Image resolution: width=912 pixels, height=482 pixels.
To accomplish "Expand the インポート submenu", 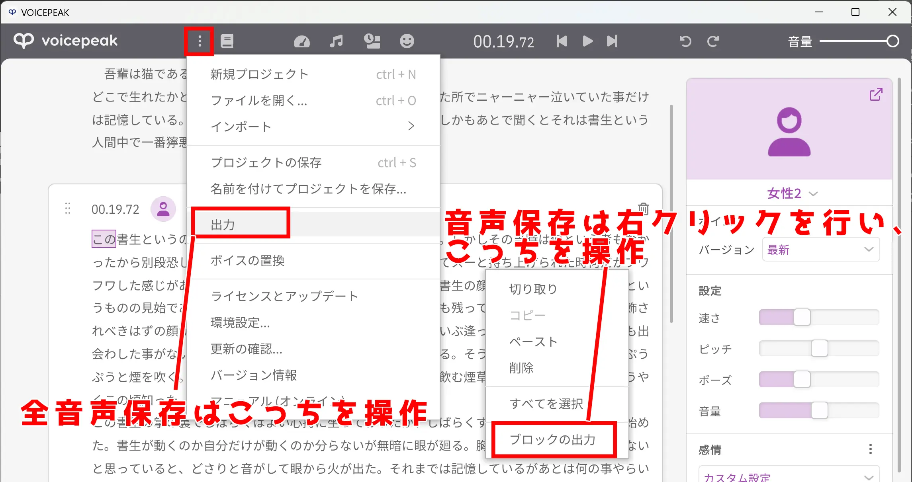I will point(313,127).
